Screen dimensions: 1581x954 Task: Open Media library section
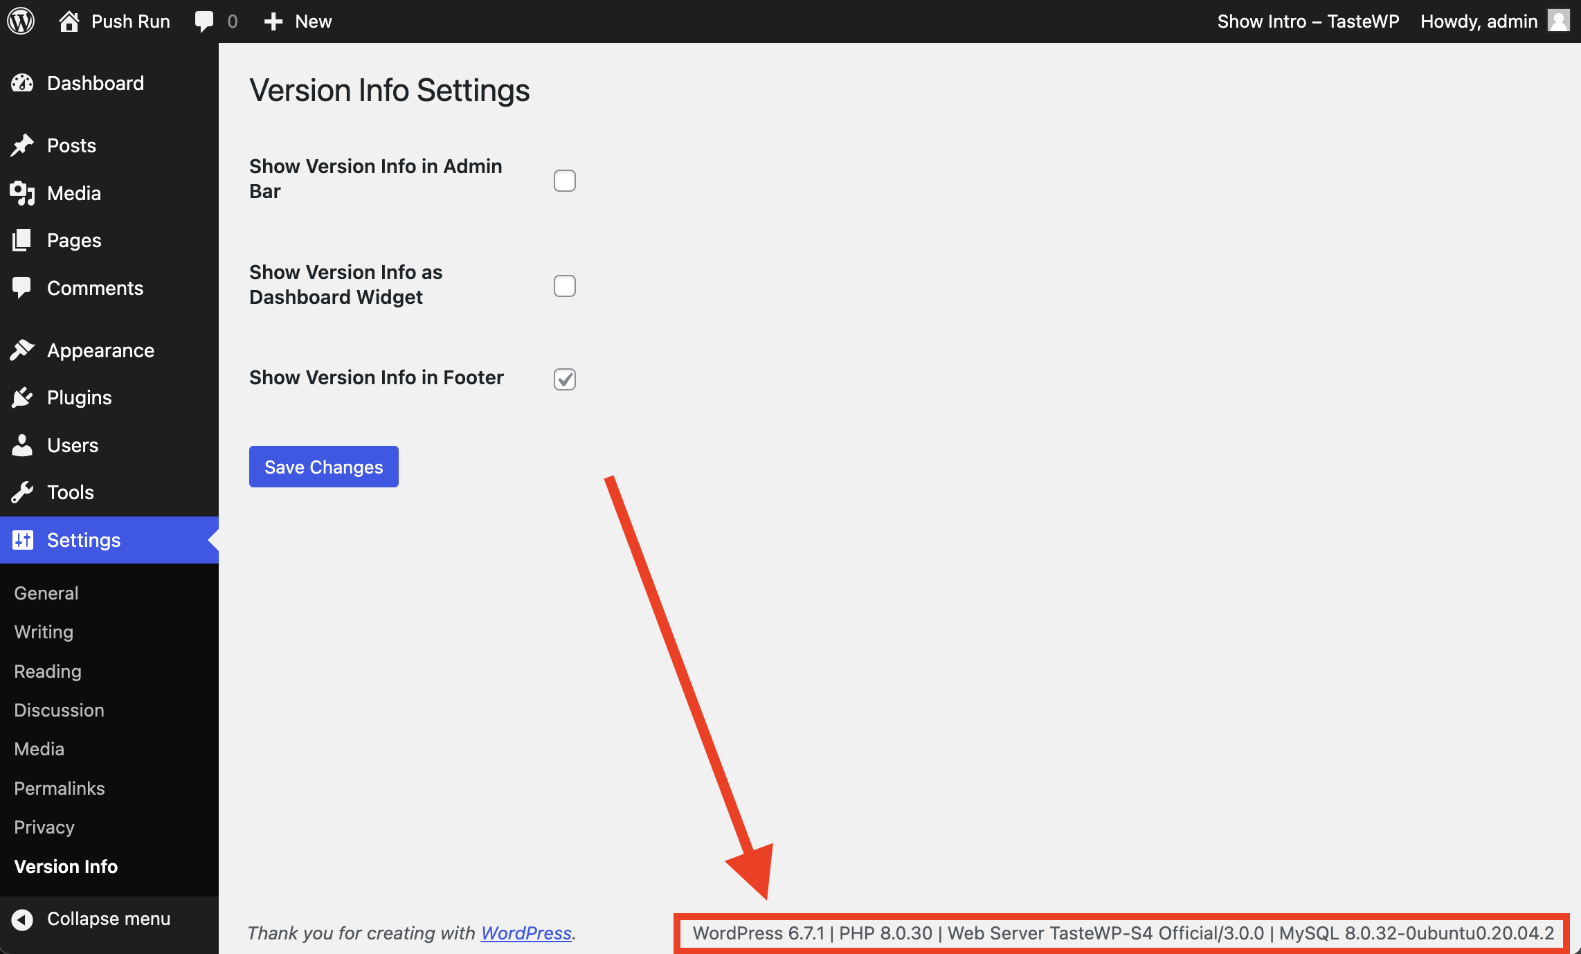click(x=72, y=193)
